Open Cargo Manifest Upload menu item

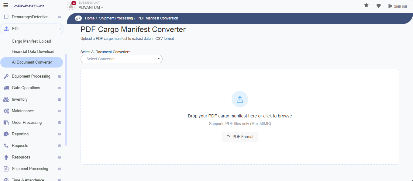pyautogui.click(x=31, y=41)
